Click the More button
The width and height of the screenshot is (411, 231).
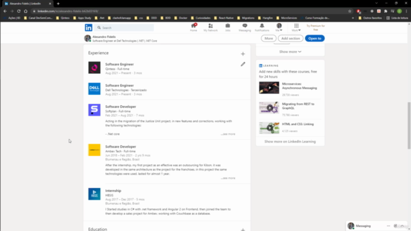pos(268,38)
